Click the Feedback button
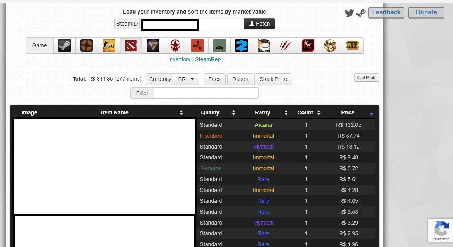Viewport: 453px width, 247px height. coord(386,12)
